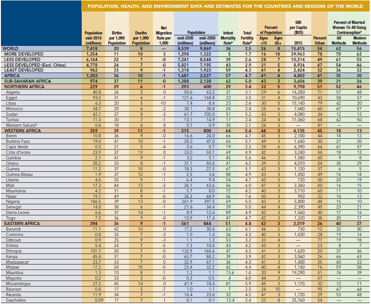The height and width of the screenshot is (304, 371).
Task: Select the Ethiopia country name
Action: point(15,251)
